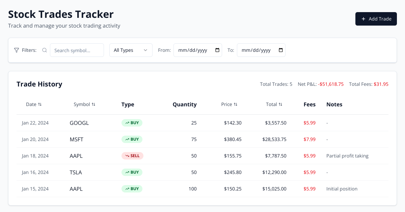Open the To date calendar picker icon
The height and width of the screenshot is (212, 405).
tap(280, 50)
